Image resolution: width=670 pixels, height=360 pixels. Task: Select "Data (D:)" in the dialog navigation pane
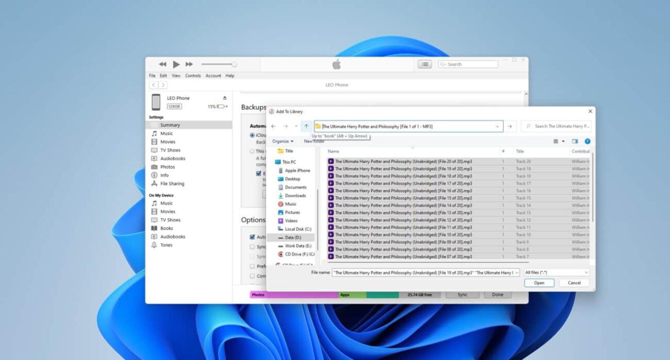[291, 238]
